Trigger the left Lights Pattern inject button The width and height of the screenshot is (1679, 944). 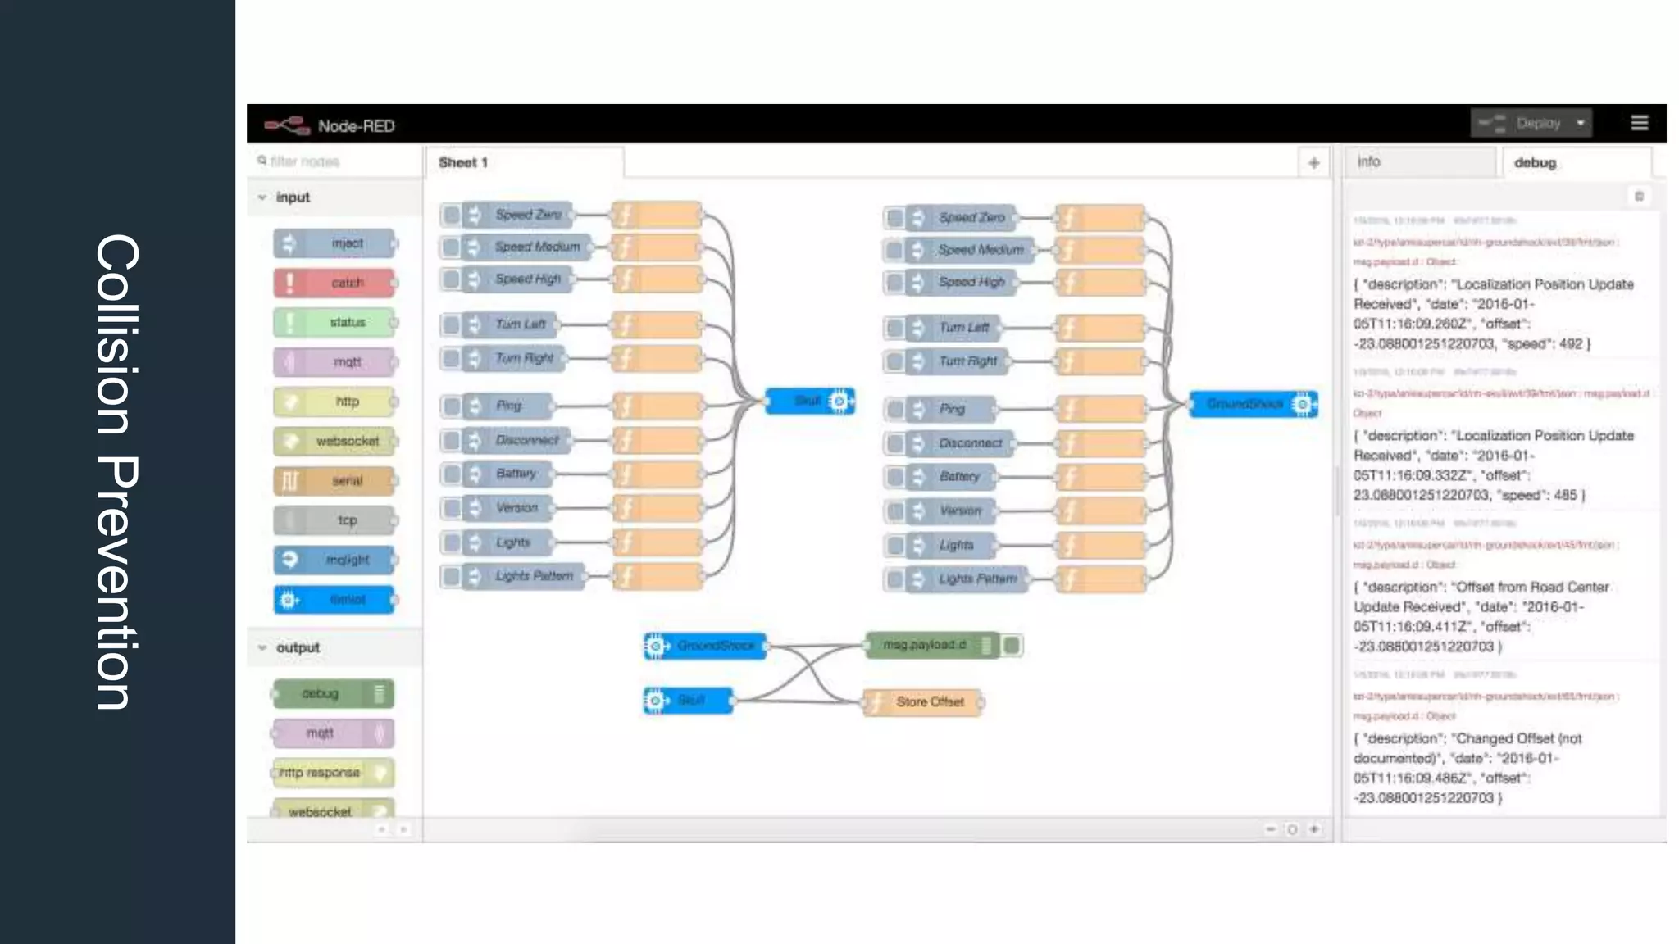[x=450, y=577]
